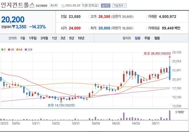The height and width of the screenshot is (132, 189).
Task: Click the red 20-day moving average swatch
Action: pos(9,50)
